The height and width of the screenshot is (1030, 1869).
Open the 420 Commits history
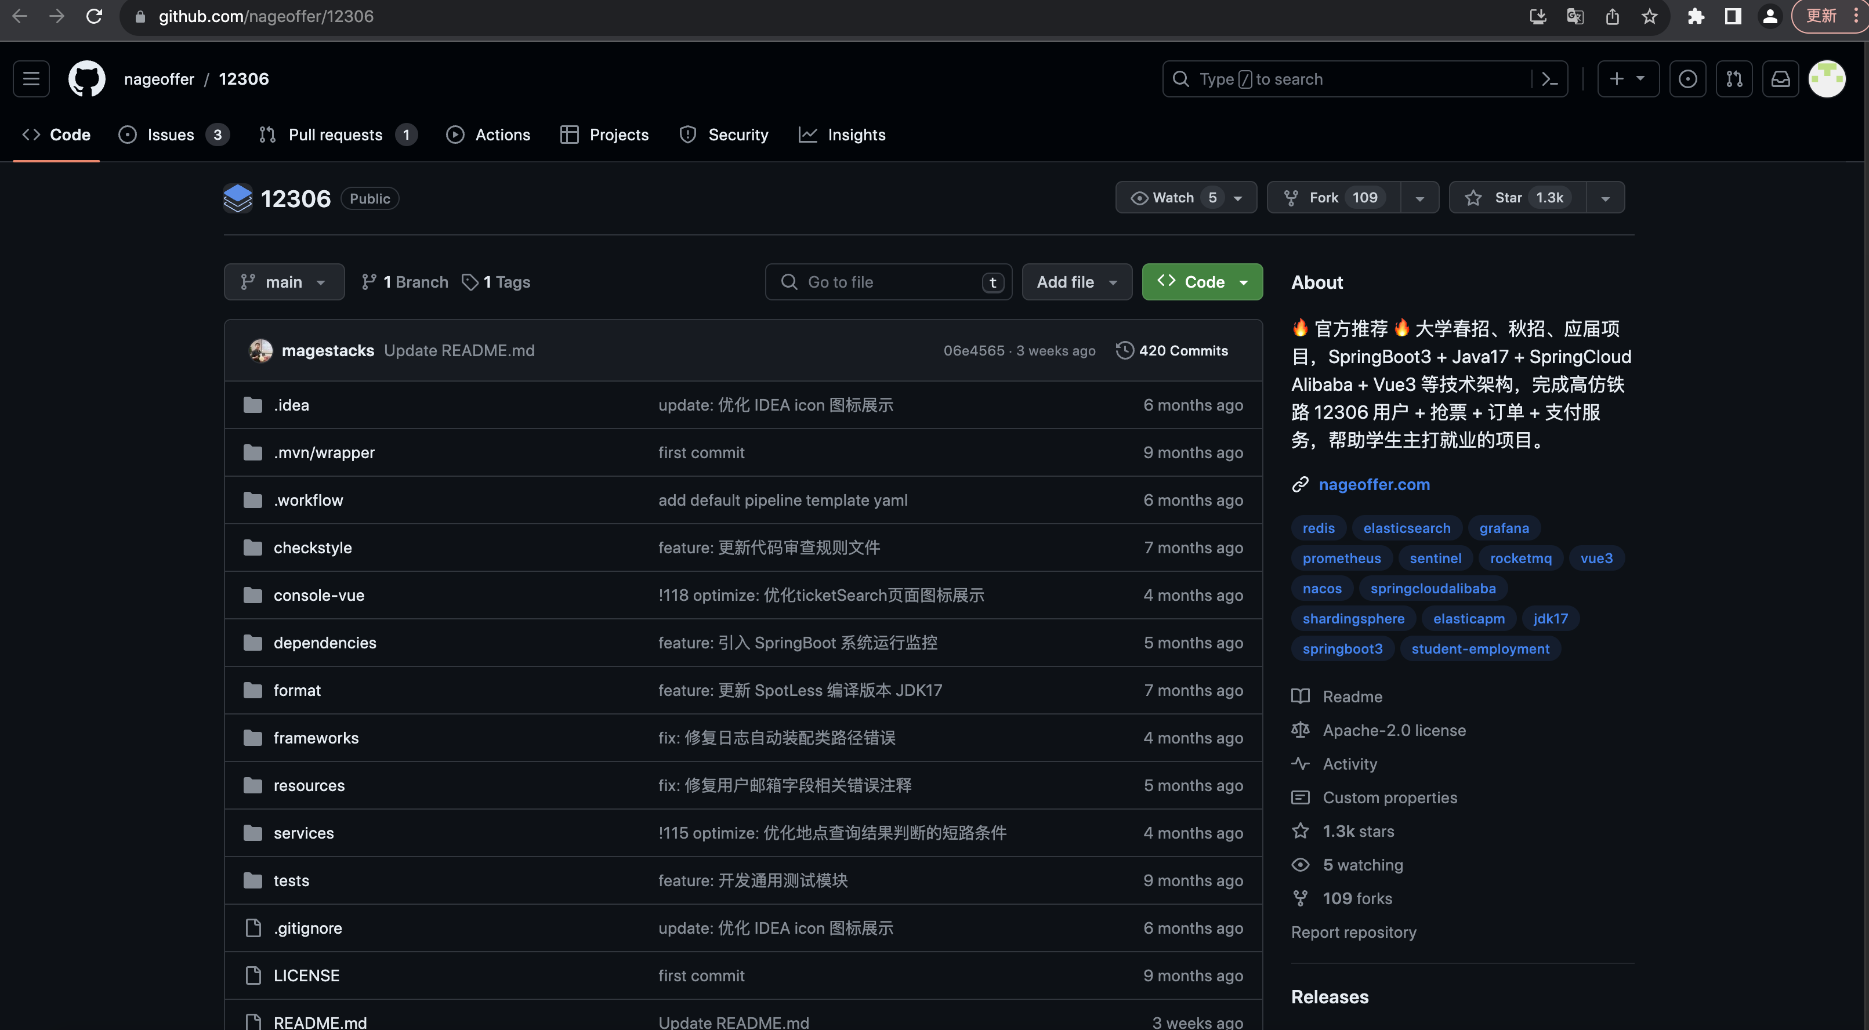(x=1172, y=350)
